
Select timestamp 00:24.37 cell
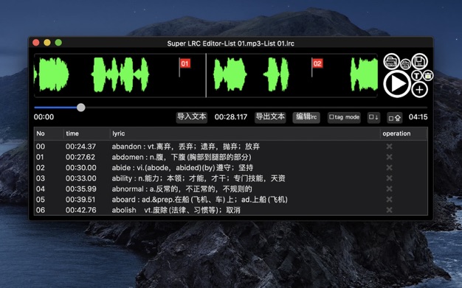(x=80, y=146)
